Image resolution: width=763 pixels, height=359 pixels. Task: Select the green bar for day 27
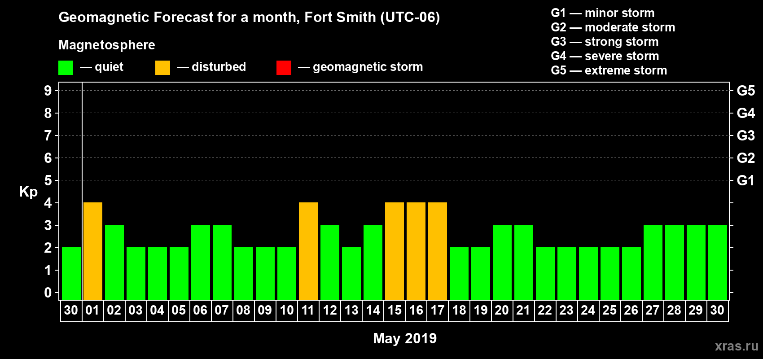(653, 262)
